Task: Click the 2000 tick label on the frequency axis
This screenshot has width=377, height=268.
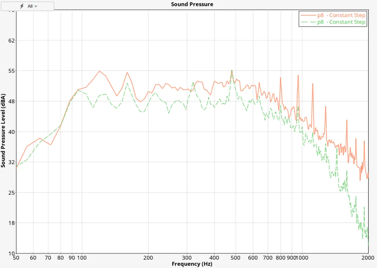Action: (x=368, y=258)
